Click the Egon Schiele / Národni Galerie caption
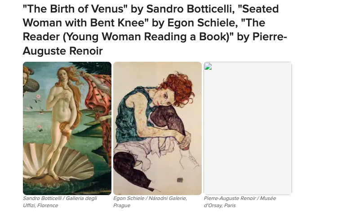Screen dimensions: 346x217 150,198
